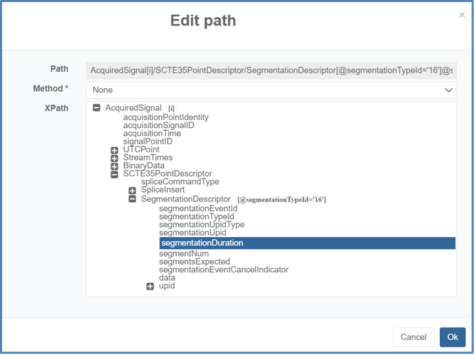Edit the segmentationTypeId='16' predicate label
Image resolution: width=475 pixels, height=355 pixels.
click(281, 199)
